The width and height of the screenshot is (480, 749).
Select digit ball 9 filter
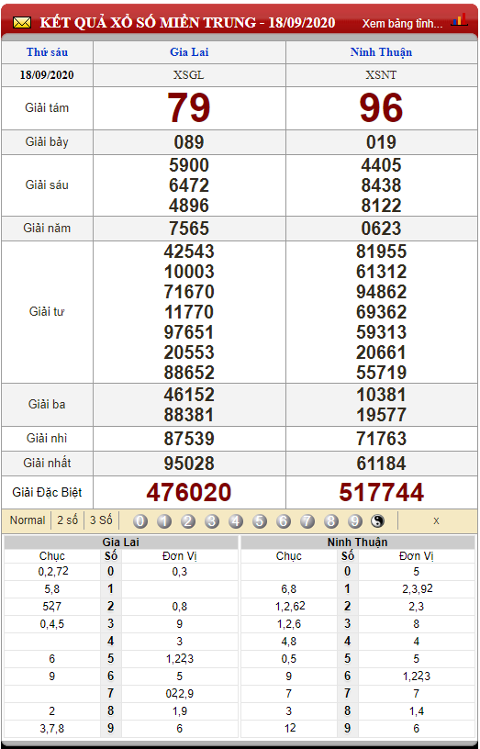click(x=355, y=521)
